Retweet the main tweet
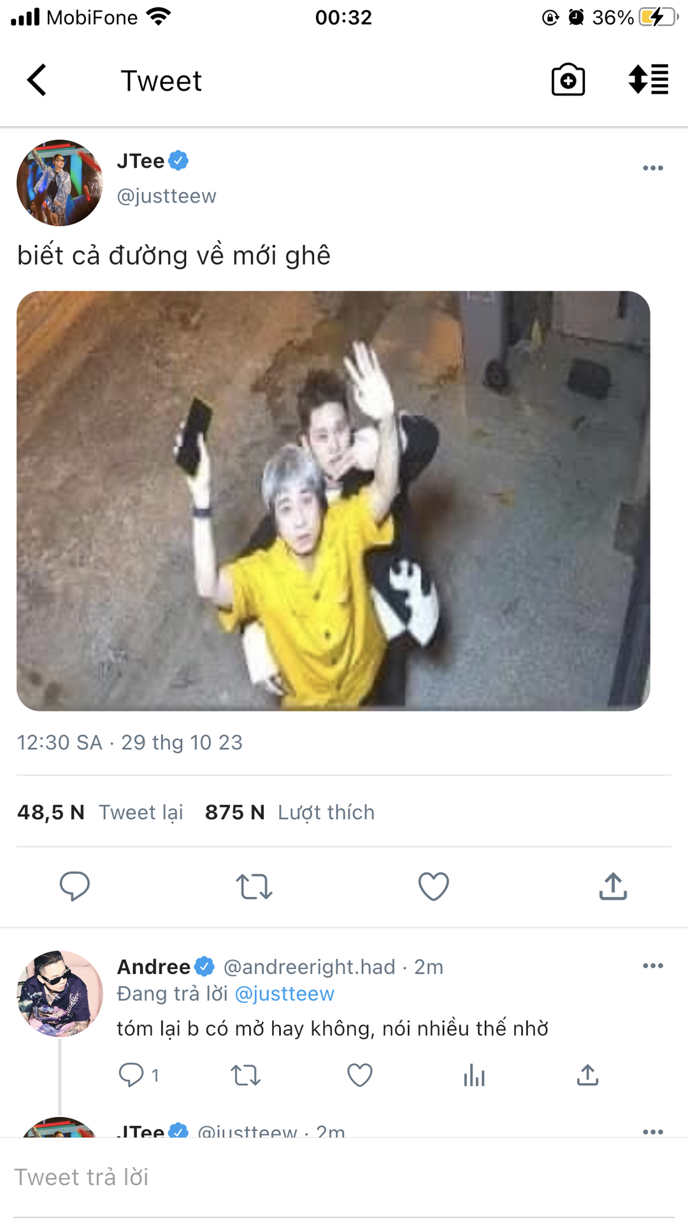Image resolution: width=688 pixels, height=1224 pixels. pyautogui.click(x=254, y=886)
